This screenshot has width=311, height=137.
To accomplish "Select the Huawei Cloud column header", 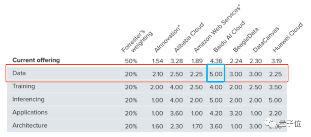I will 288,38.
